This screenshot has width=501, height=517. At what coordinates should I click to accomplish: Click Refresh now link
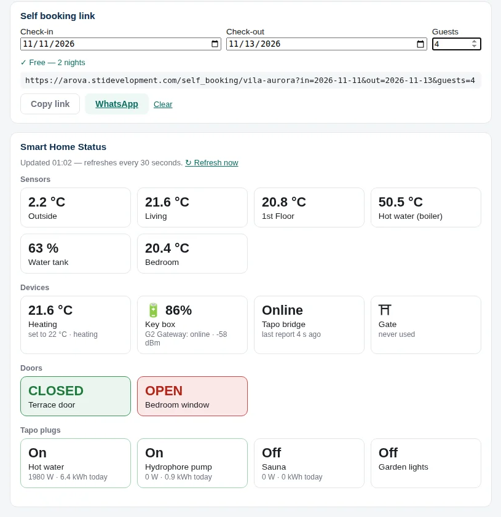click(211, 162)
